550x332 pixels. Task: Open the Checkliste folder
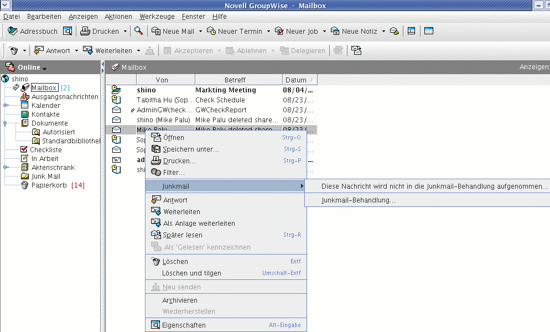click(46, 150)
